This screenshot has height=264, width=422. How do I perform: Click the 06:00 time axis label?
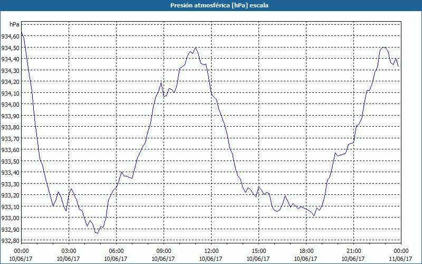(x=116, y=251)
